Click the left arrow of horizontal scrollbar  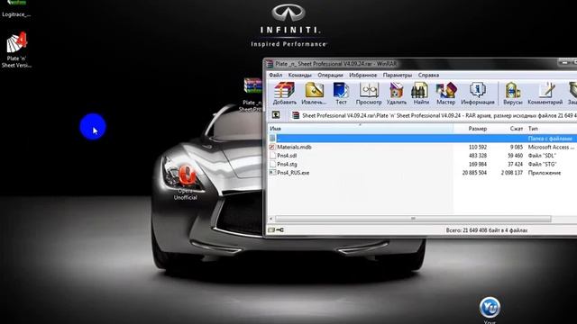271,219
